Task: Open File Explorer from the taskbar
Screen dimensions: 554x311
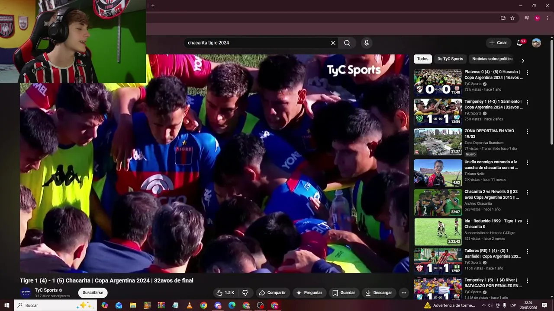Action: pos(133,305)
